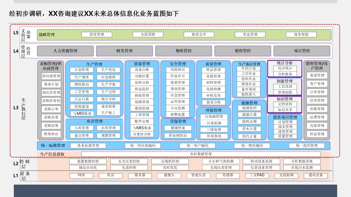Screen dimensions: 351x197
Task: Select the 日志日报 box
Action: [x=82, y=99]
